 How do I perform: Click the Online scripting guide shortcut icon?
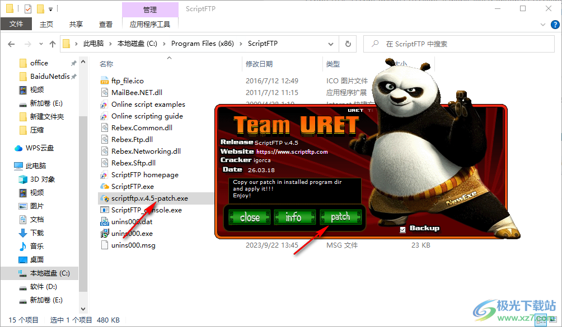(104, 116)
